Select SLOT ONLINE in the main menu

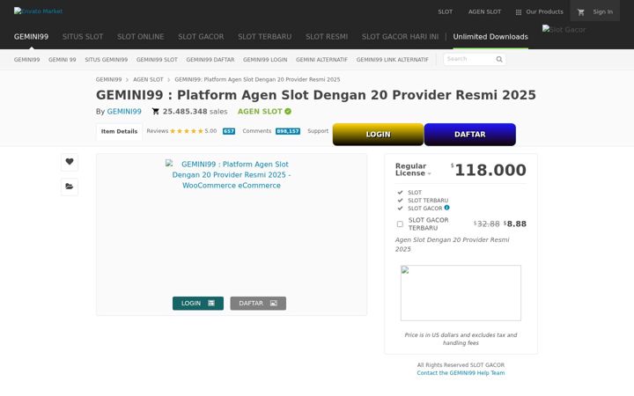(140, 36)
